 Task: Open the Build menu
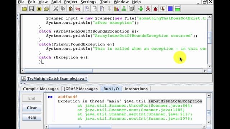56,2
